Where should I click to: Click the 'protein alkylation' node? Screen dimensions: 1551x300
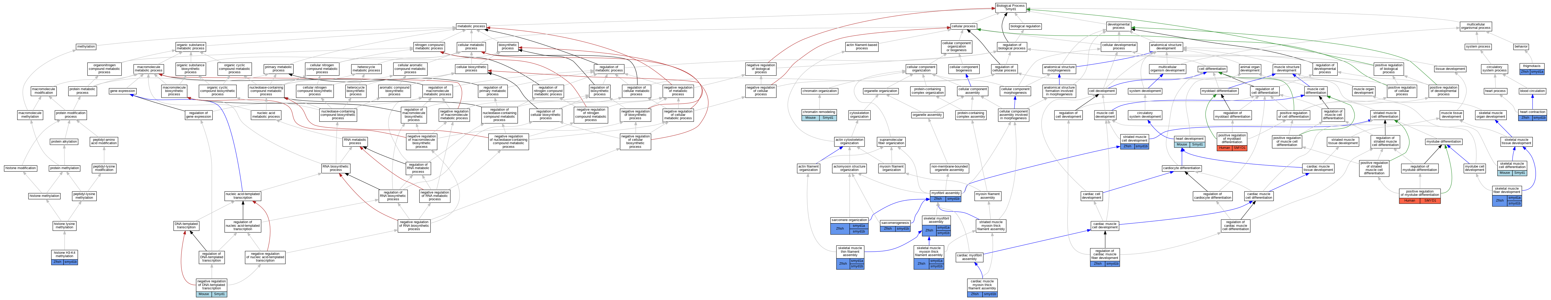[64, 142]
